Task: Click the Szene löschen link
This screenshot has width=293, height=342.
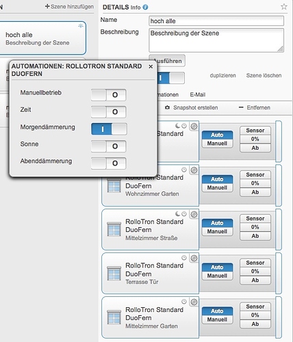Action: pyautogui.click(x=264, y=75)
